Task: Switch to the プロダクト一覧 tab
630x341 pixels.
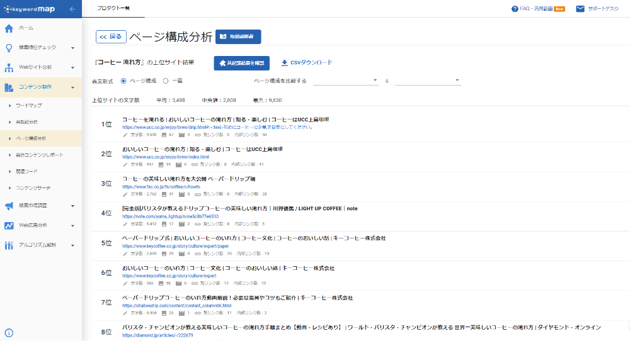Action: click(113, 8)
